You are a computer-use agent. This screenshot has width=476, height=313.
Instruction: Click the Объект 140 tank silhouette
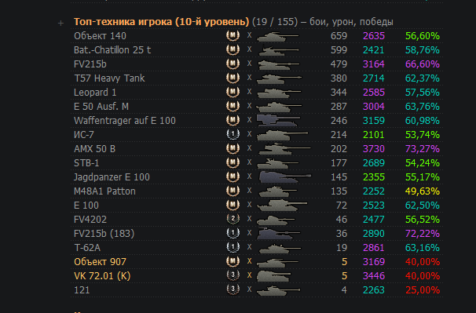[277, 36]
